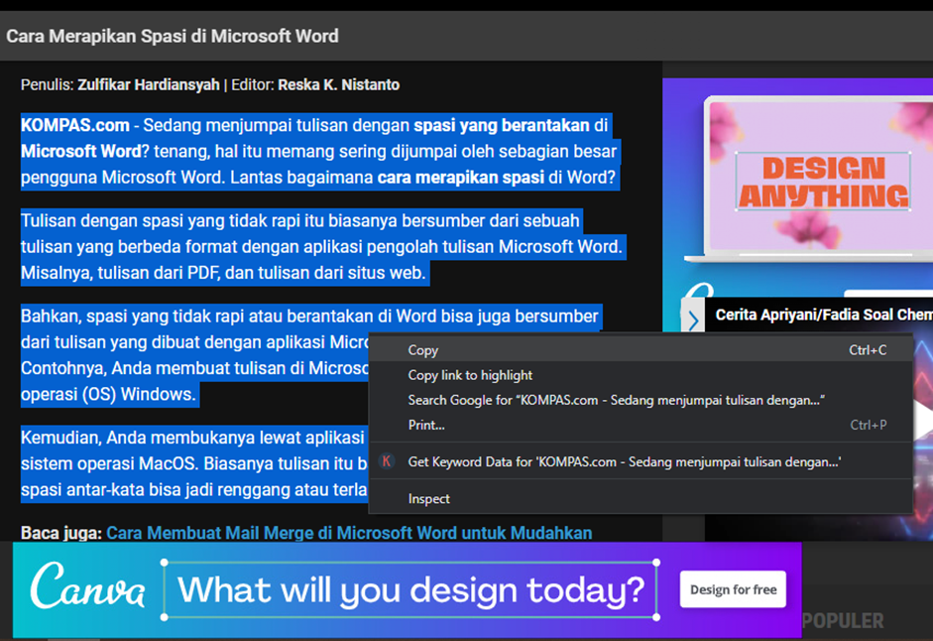Click the POPULER heading text

[x=843, y=621]
